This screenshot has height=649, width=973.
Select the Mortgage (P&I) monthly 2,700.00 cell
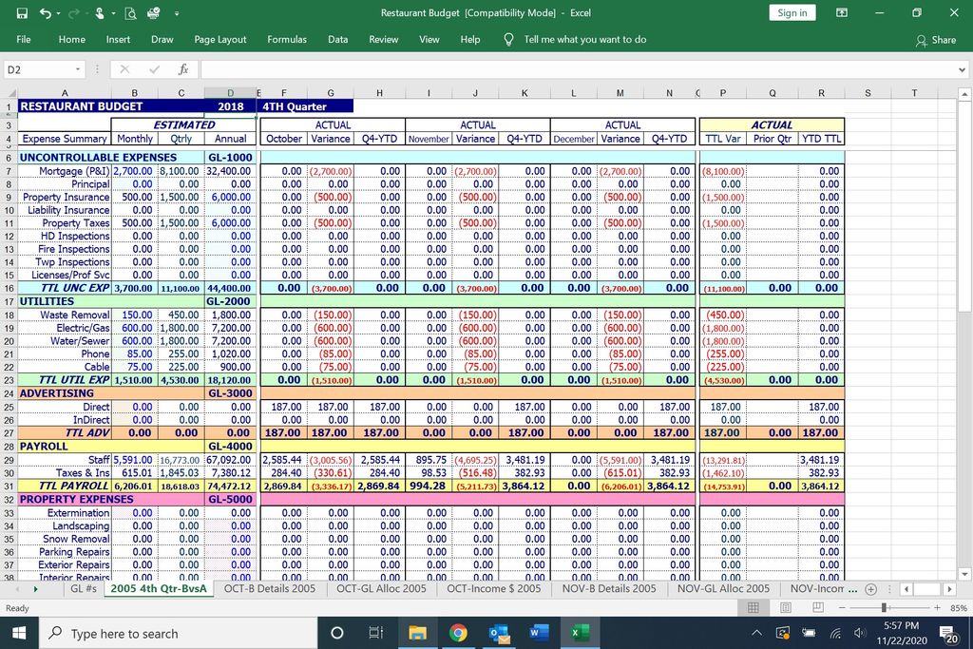coord(135,171)
